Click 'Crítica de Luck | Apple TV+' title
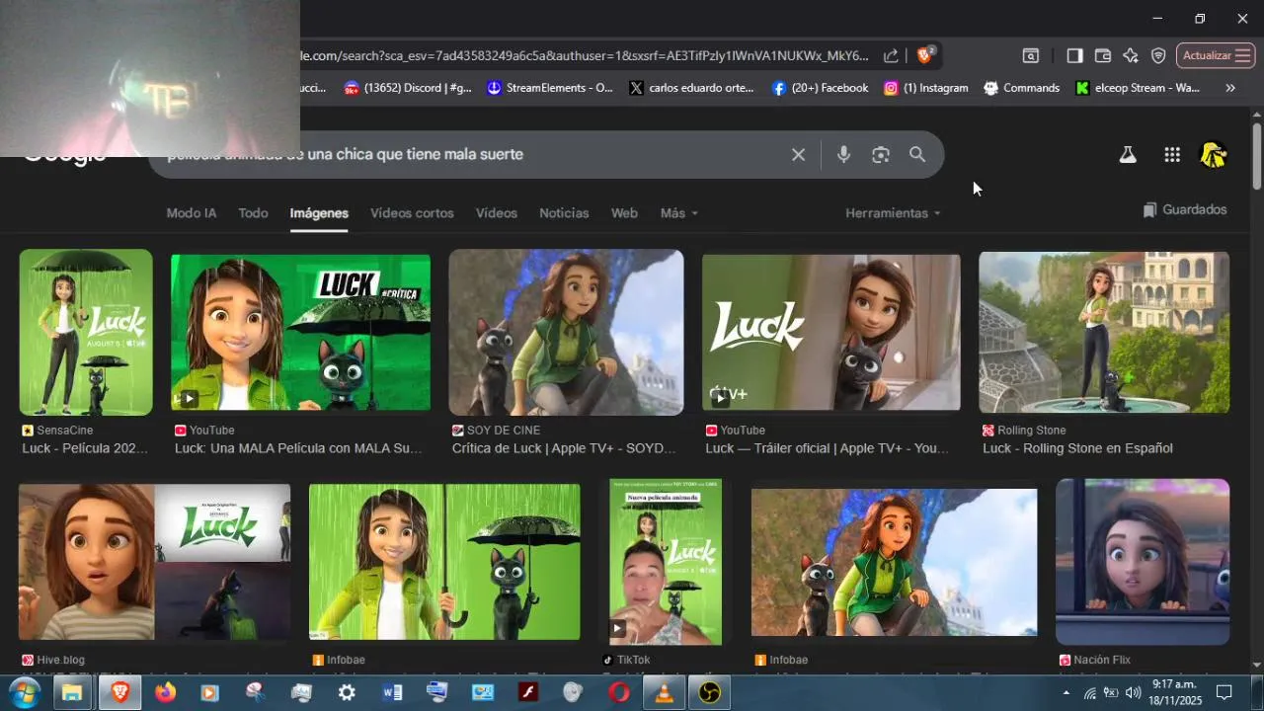Viewport: 1264px width, 711px height. coord(564,448)
